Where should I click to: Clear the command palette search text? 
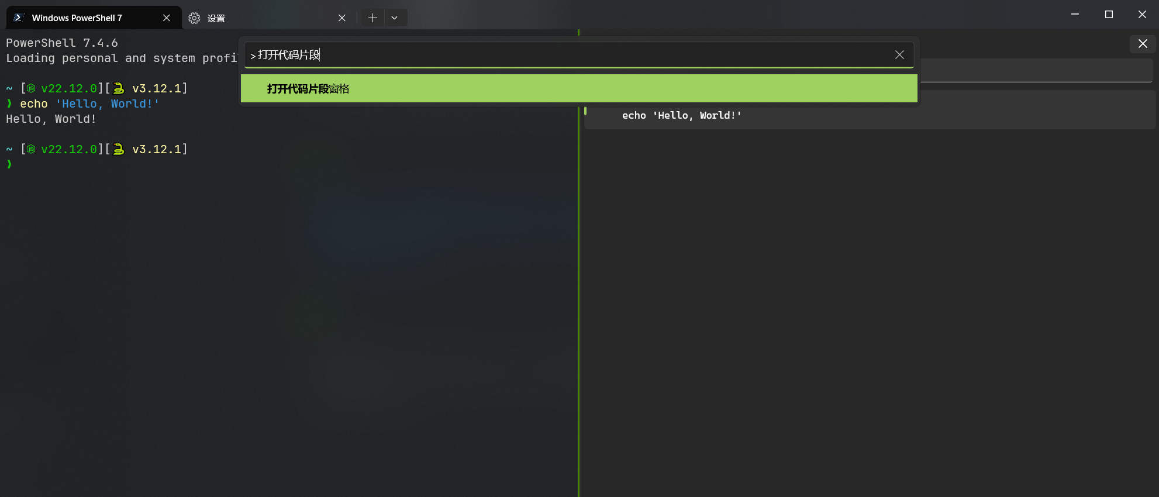click(899, 55)
